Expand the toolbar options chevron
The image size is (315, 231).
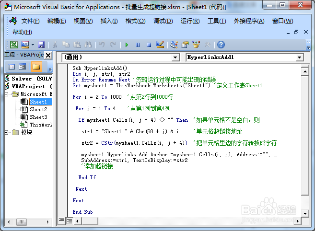pyautogui.click(x=308, y=45)
